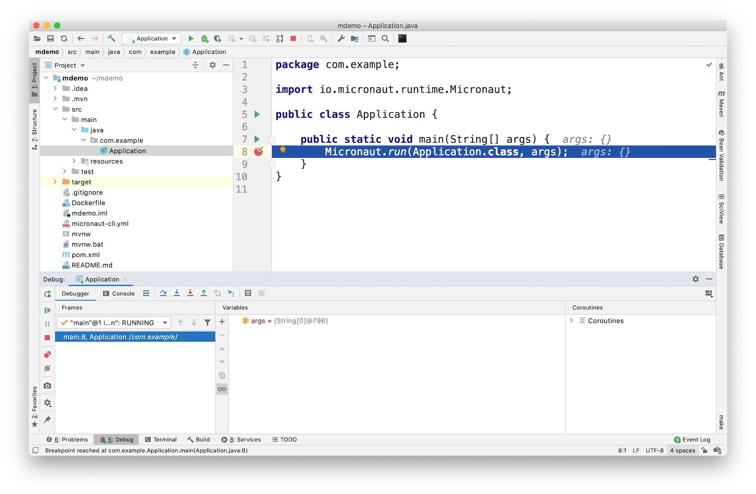This screenshot has width=756, height=494.
Task: Open the Terminal tool window tab
Action: pos(161,439)
